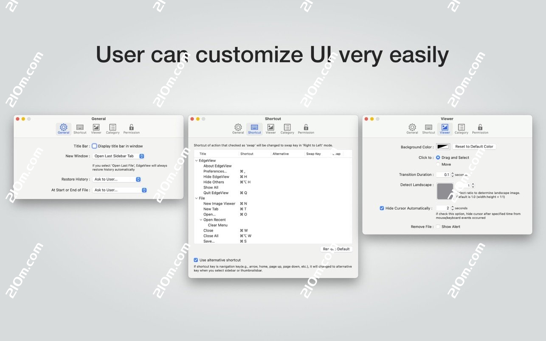The width and height of the screenshot is (546, 341).
Task: Open the Restore History dropdown
Action: 117,179
